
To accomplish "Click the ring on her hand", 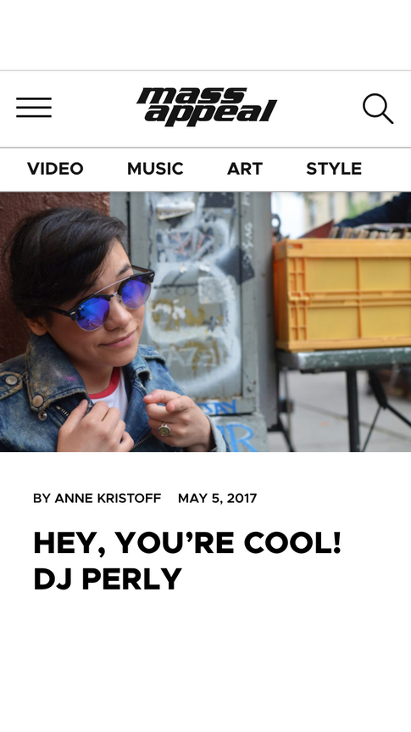I will (164, 429).
